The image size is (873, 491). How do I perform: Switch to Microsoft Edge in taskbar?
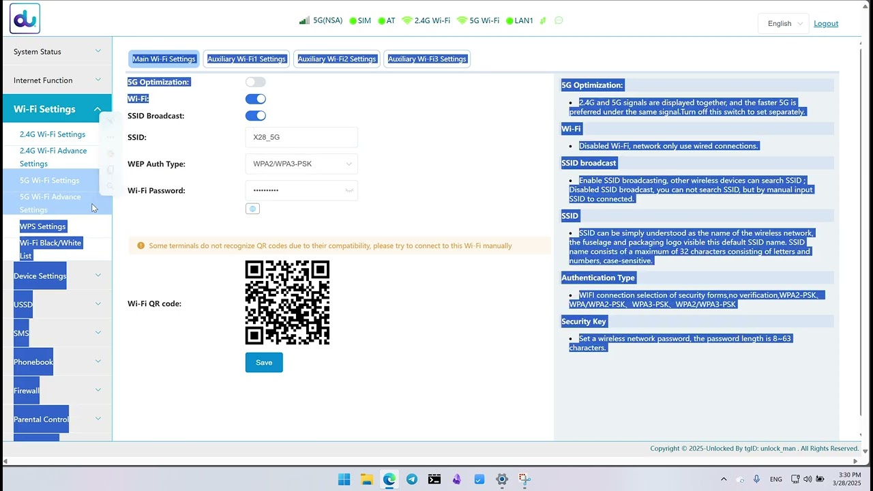tap(389, 479)
